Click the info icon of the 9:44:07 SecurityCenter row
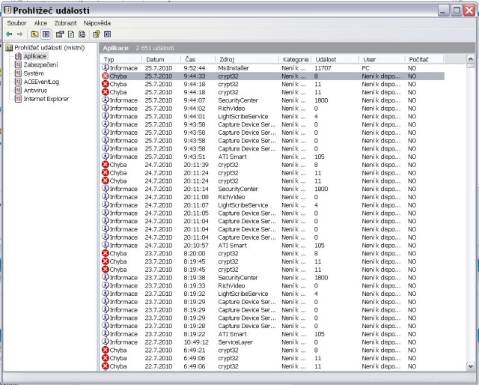 click(106, 100)
